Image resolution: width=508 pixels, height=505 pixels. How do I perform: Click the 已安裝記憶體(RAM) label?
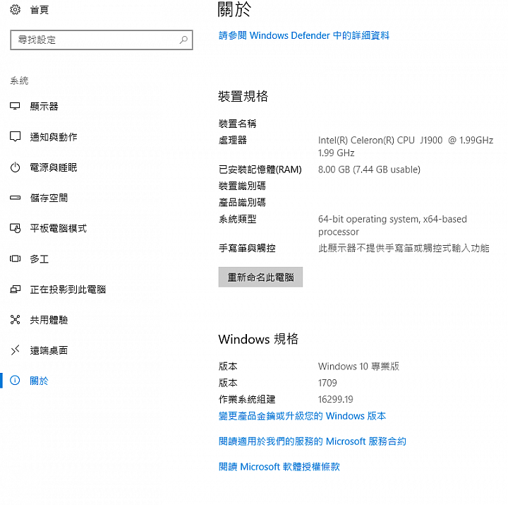260,170
